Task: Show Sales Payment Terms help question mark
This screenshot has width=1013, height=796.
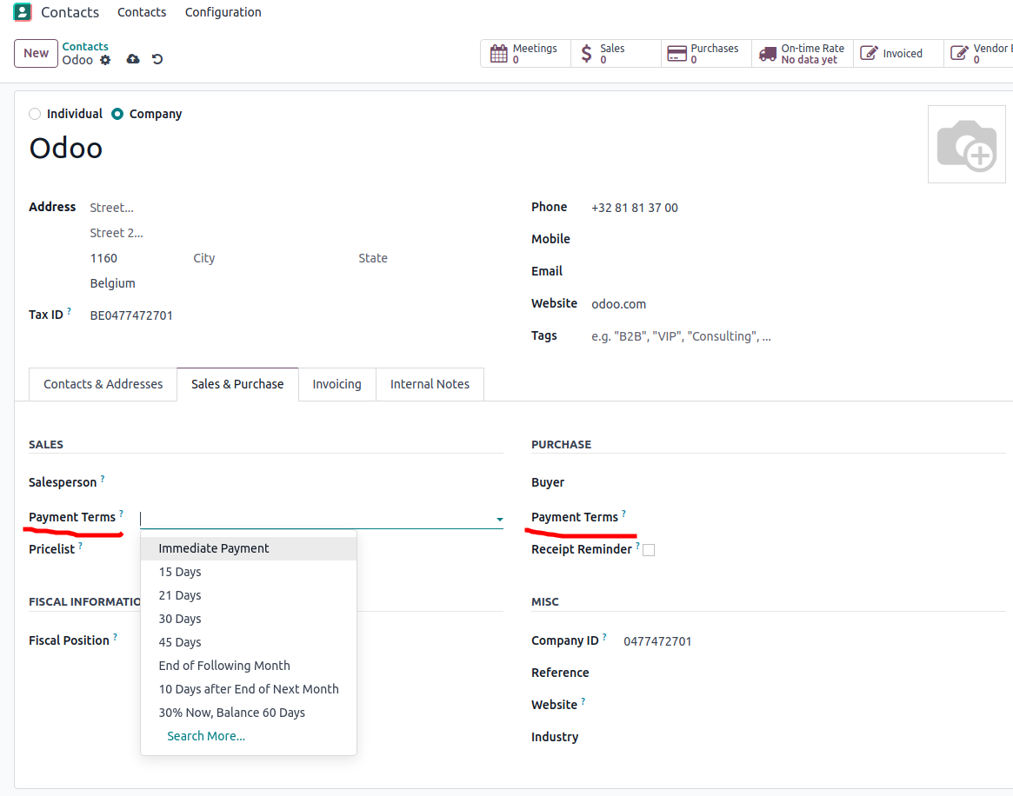Action: [122, 514]
